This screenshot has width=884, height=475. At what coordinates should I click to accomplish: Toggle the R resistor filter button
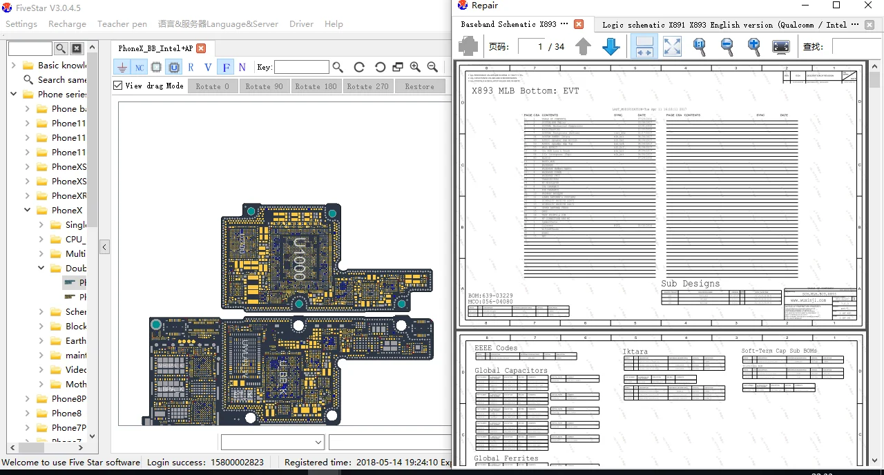pyautogui.click(x=191, y=67)
